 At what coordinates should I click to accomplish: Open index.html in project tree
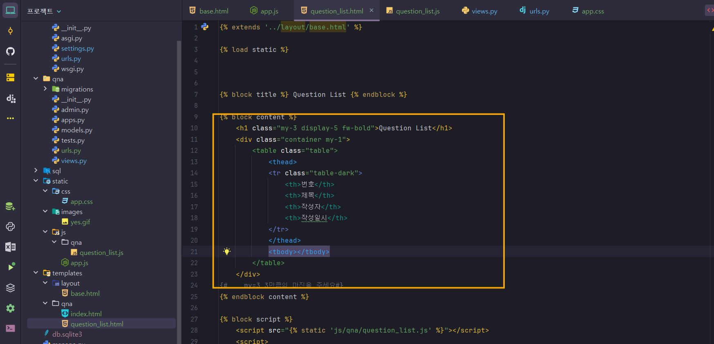86,314
